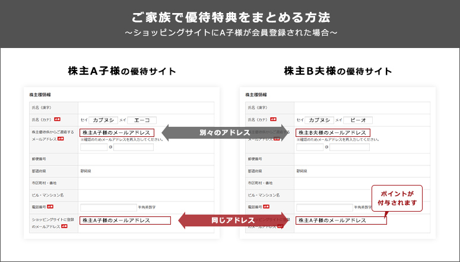Click the 氏名（漢字） label in B夫様's form
The height and width of the screenshot is (262, 460).
(x=258, y=107)
